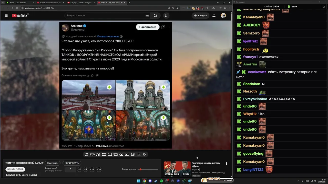Add +20 minutes to split
328x184 pixels.
coord(99,169)
